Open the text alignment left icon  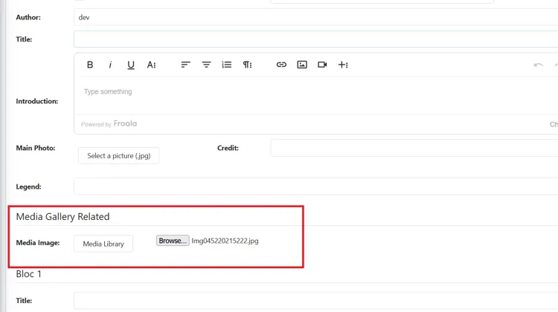pyautogui.click(x=186, y=65)
